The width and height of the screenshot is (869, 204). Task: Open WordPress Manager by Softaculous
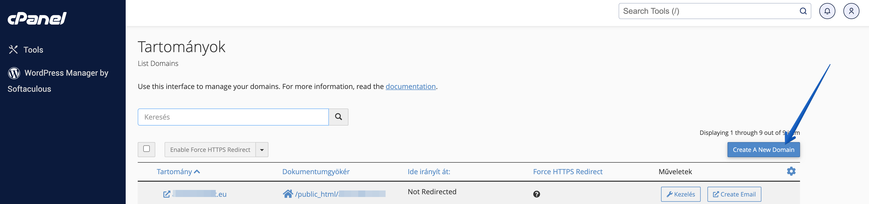[58, 81]
